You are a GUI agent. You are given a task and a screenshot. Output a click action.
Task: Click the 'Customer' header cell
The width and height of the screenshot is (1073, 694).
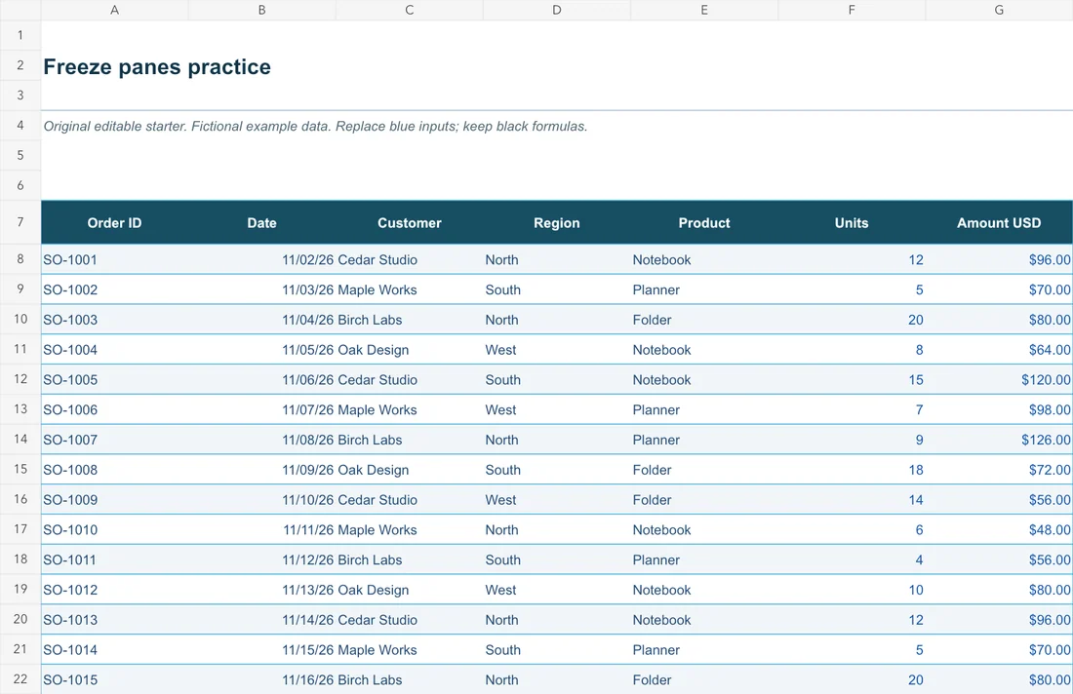tap(410, 223)
